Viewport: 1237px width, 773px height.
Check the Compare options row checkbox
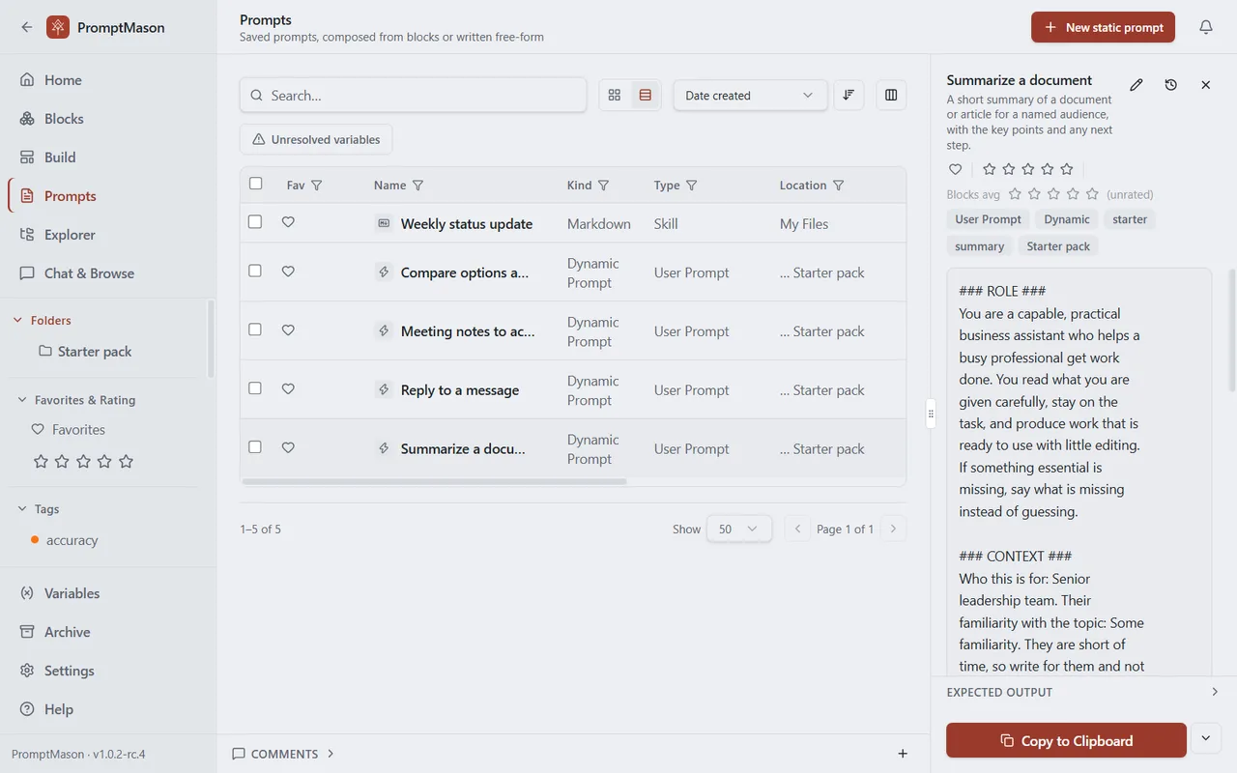click(255, 271)
